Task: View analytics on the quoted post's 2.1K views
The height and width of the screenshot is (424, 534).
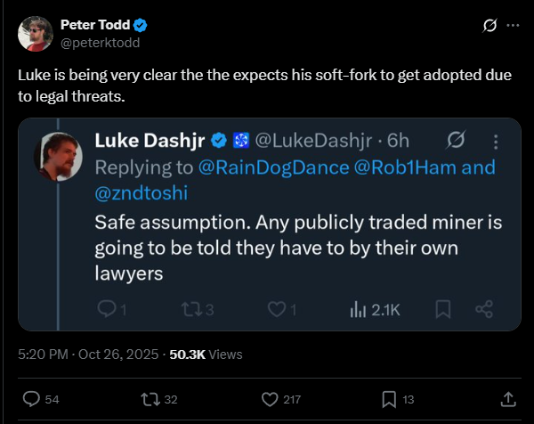Action: coord(376,309)
